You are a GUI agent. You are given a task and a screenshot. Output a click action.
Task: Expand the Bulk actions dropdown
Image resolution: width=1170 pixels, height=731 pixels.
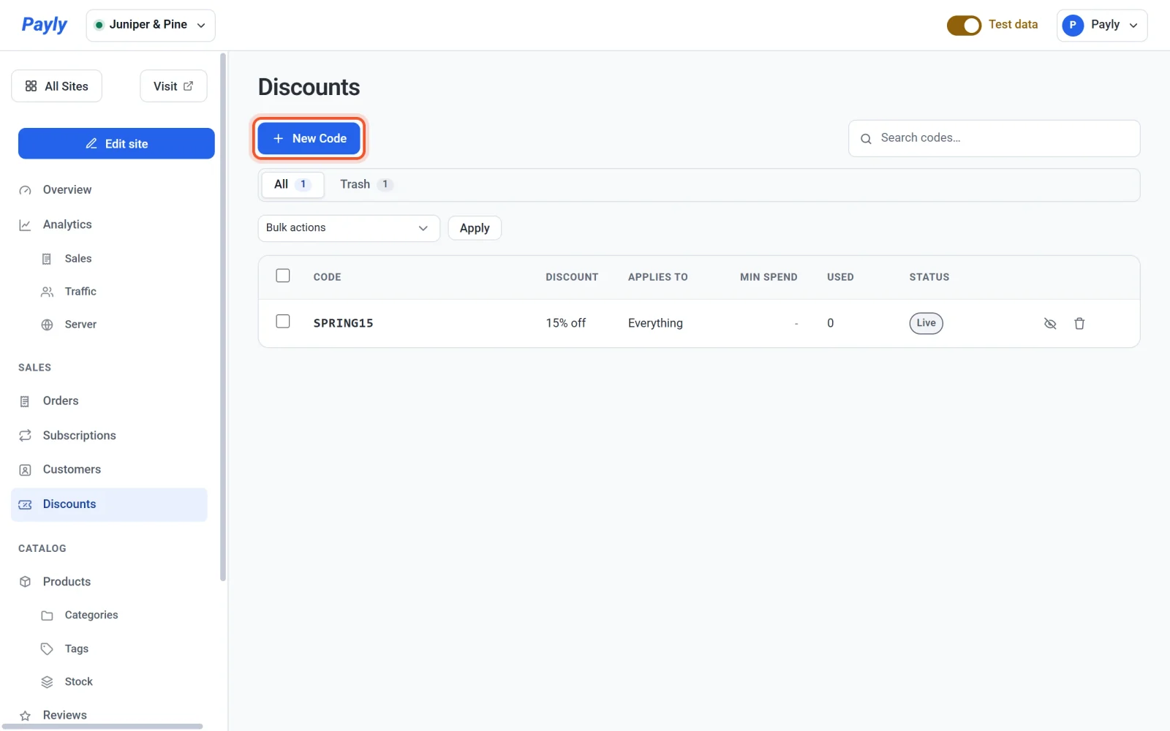[349, 228]
